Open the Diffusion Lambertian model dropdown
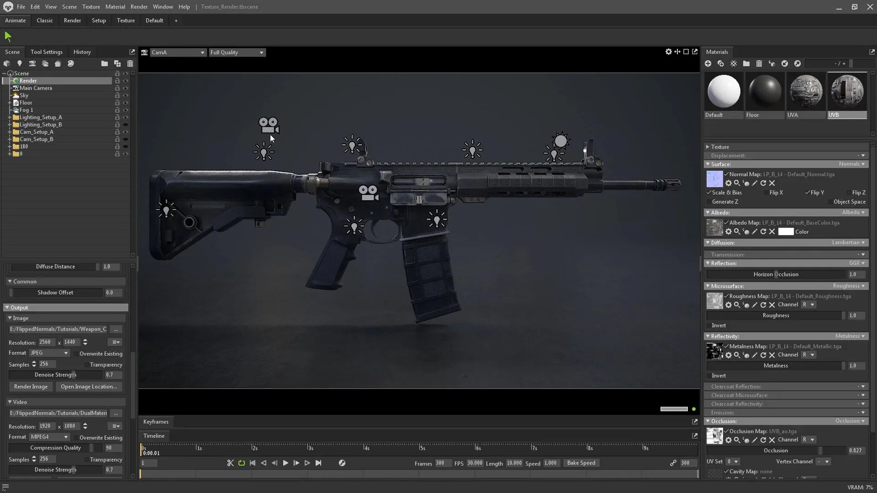877x493 pixels. pos(848,242)
